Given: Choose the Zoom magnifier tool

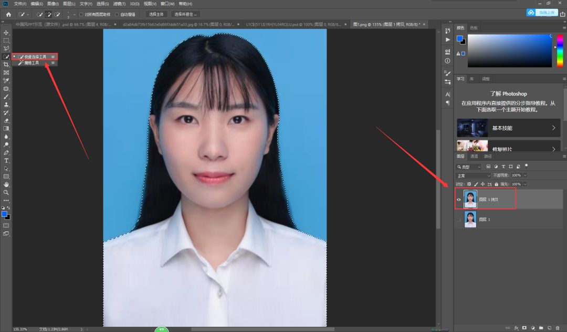Looking at the screenshot, I should coord(6,192).
